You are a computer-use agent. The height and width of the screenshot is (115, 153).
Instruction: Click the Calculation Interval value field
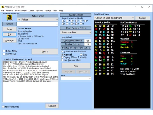[x=88, y=41]
